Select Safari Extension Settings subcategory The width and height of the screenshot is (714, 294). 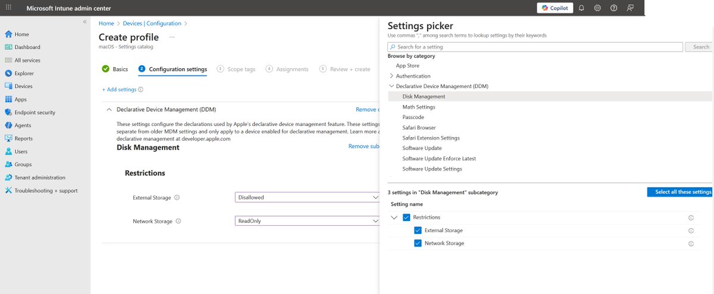tap(431, 138)
